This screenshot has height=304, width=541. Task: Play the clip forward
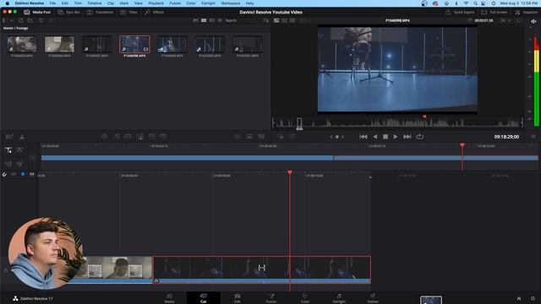[396, 137]
